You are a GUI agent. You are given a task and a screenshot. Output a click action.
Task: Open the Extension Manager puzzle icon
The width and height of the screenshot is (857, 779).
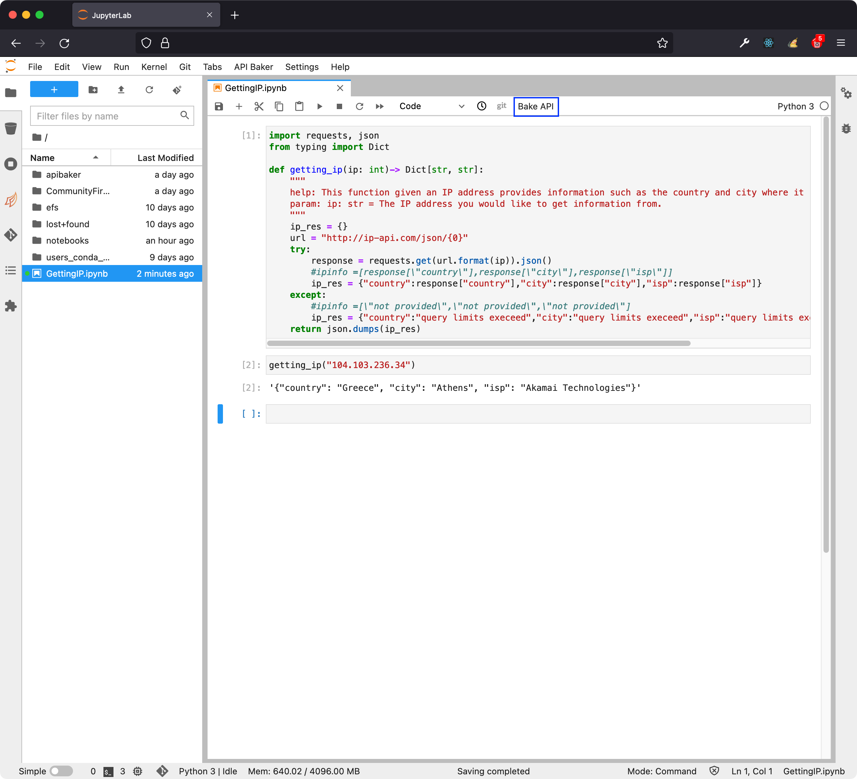click(x=11, y=306)
